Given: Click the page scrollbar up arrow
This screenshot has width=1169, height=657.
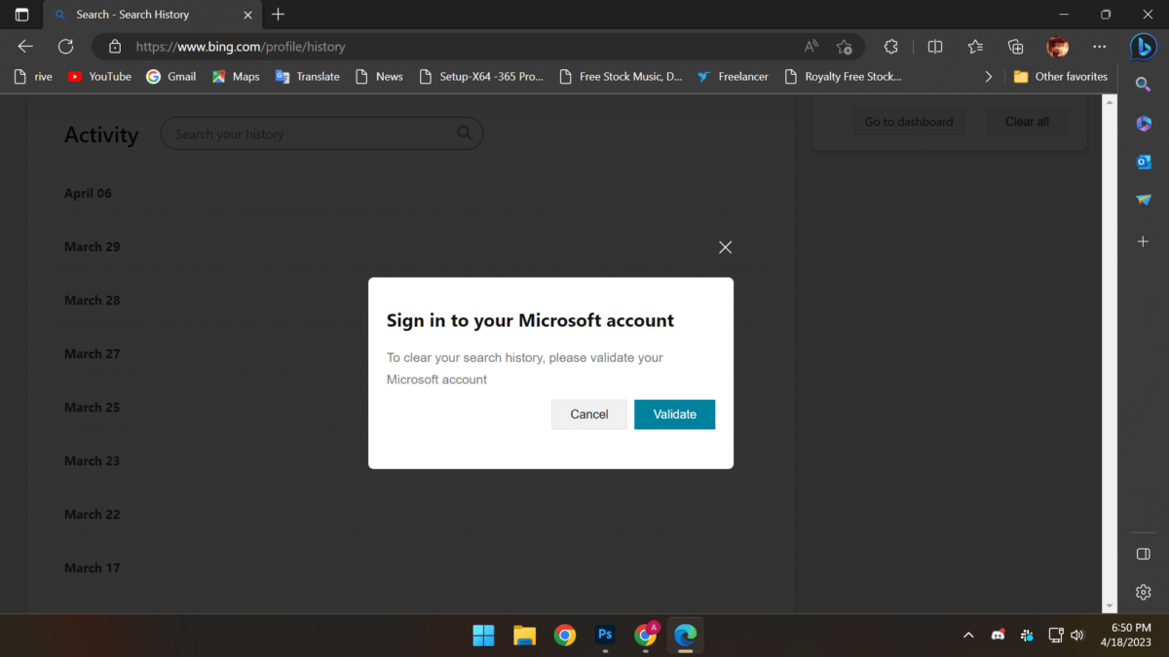Looking at the screenshot, I should [x=1110, y=100].
